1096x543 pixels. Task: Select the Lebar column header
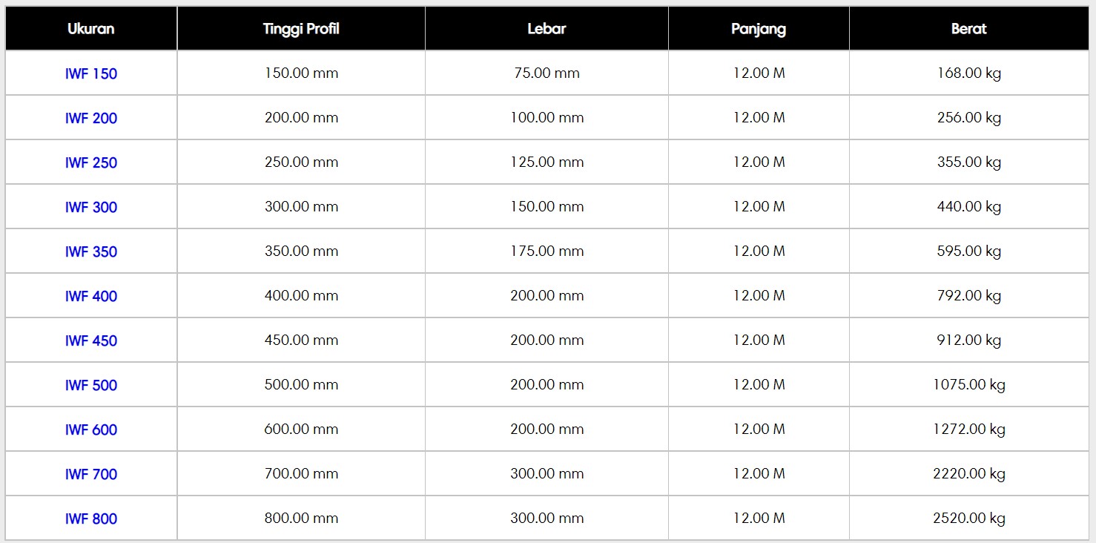[547, 29]
